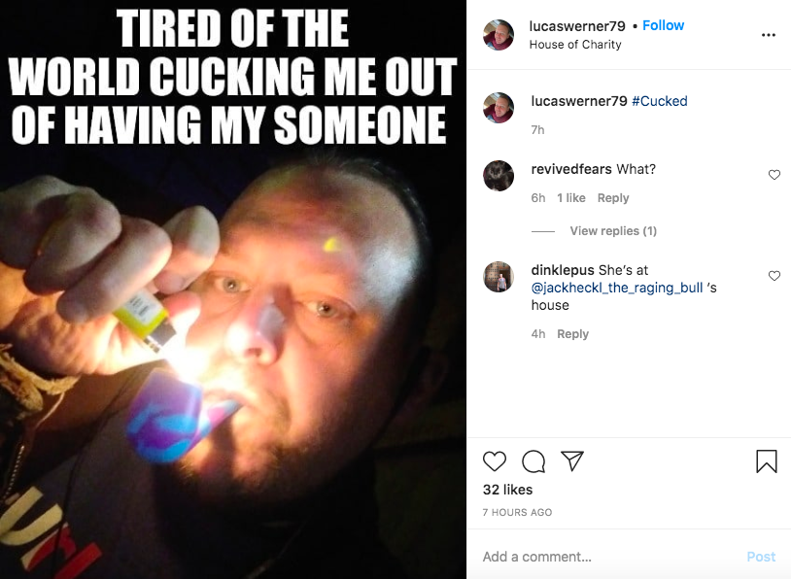Image resolution: width=791 pixels, height=579 pixels.
Task: Open the three-dot more options menu
Action: click(x=769, y=35)
